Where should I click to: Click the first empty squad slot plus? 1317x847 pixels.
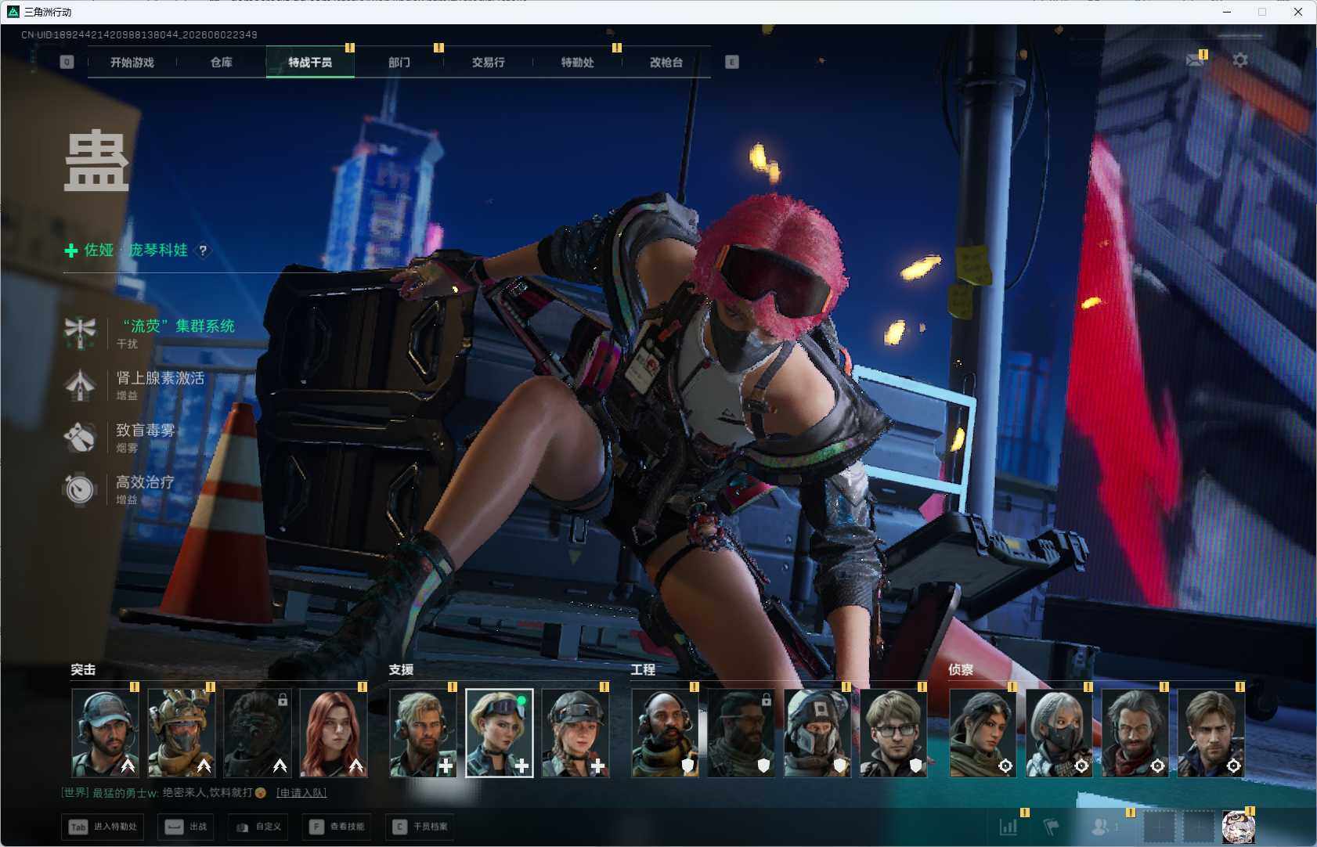point(1160,827)
